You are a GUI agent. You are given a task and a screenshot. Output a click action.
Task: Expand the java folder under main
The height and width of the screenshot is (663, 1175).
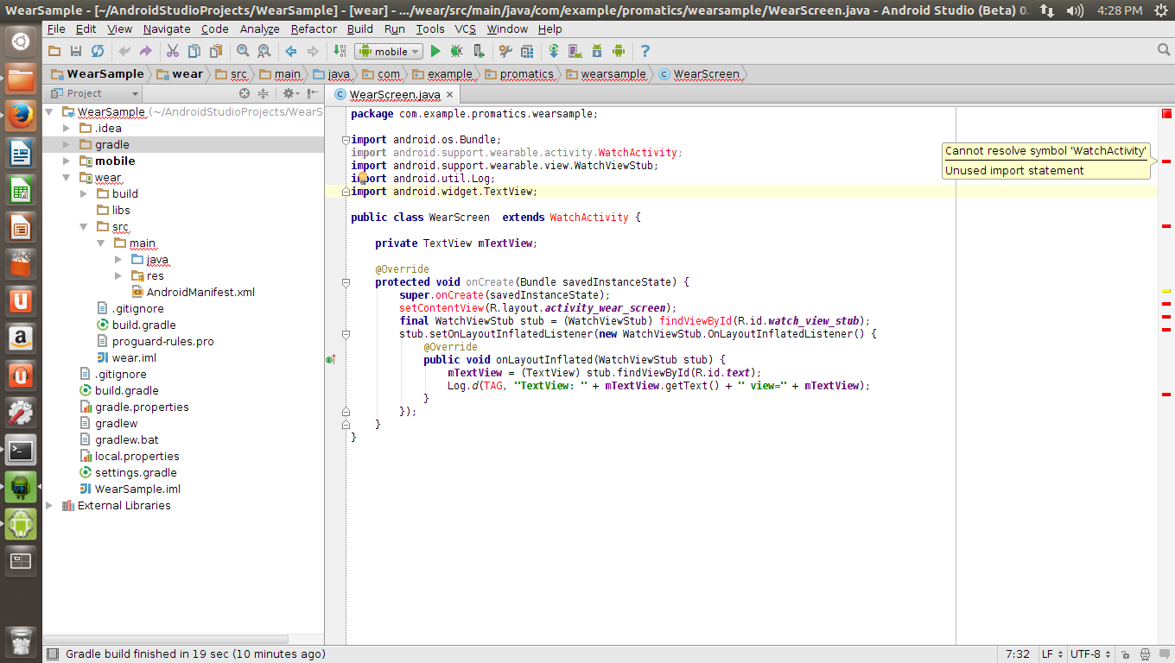pyautogui.click(x=117, y=260)
